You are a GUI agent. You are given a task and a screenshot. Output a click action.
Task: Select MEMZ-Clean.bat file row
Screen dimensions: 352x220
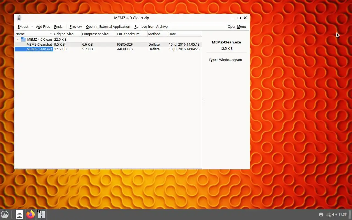[x=108, y=44]
